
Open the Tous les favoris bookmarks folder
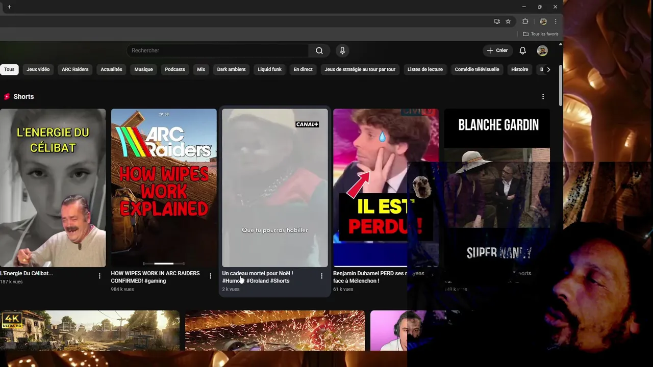[x=541, y=34]
